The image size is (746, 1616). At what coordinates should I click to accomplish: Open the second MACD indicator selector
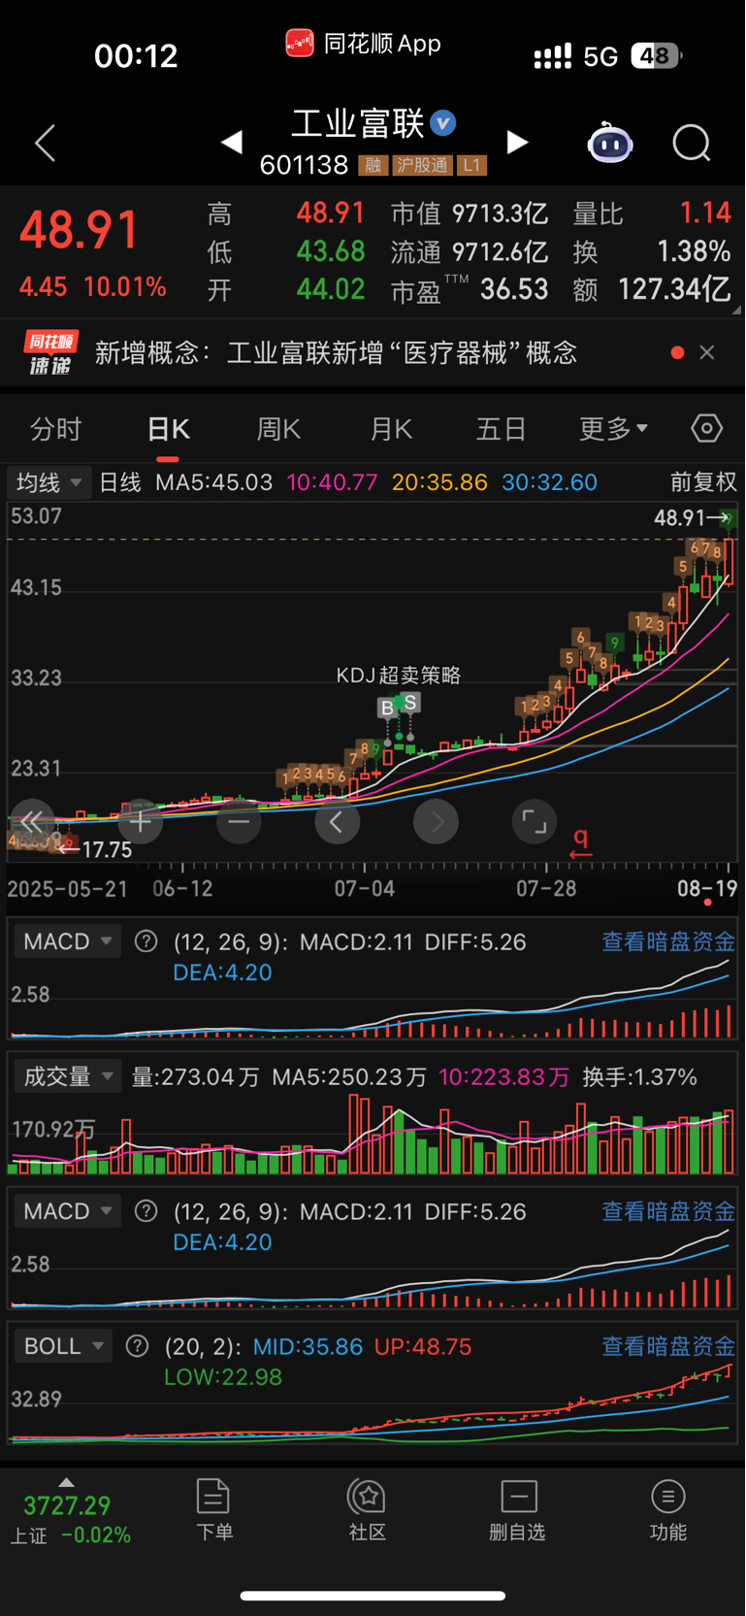pyautogui.click(x=68, y=1211)
